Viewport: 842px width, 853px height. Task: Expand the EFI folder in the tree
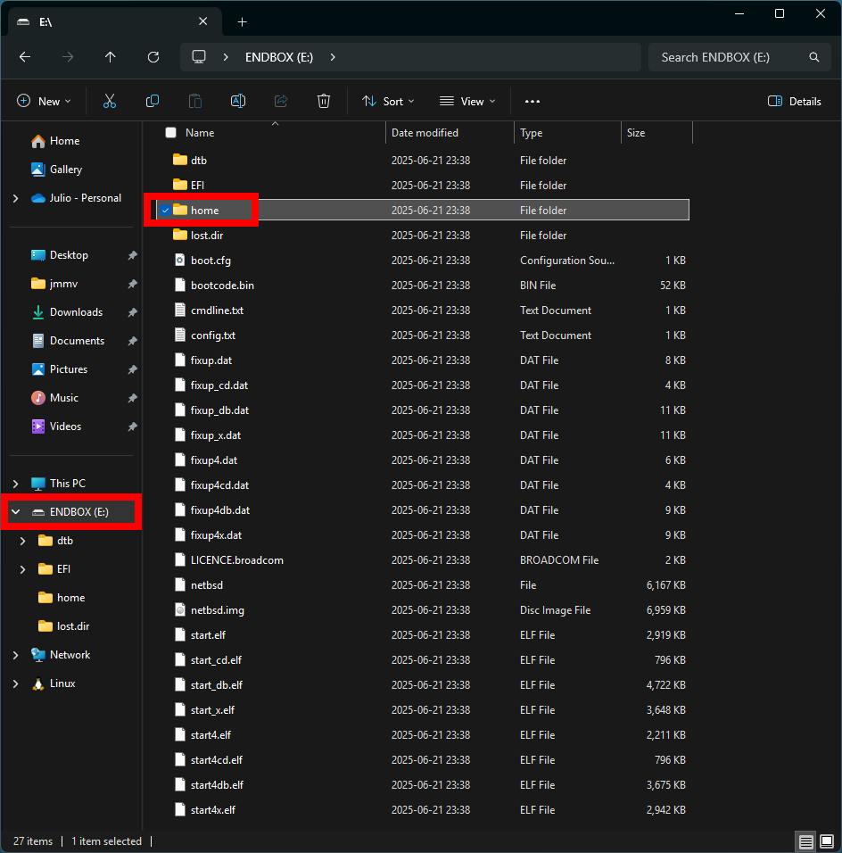pos(23,569)
